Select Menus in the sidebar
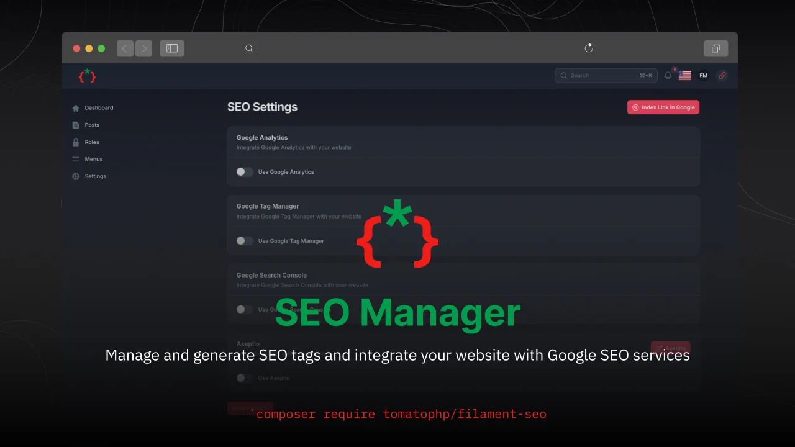Viewport: 795px width, 447px height. point(93,159)
